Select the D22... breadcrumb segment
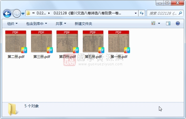Viewport: 186px width, 119px height. 41,13
